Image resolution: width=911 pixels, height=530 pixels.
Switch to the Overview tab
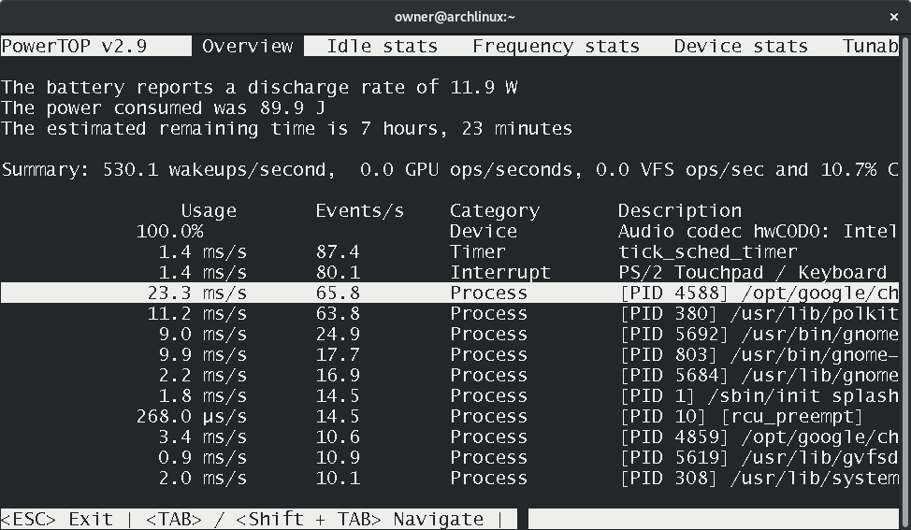click(x=248, y=47)
